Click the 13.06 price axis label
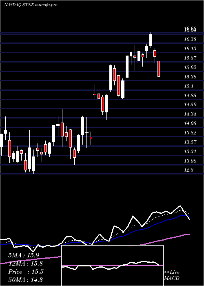 click(x=190, y=161)
